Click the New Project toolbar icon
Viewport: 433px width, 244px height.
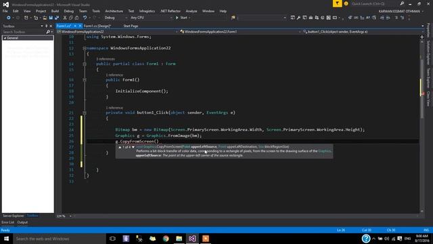click(x=26, y=18)
